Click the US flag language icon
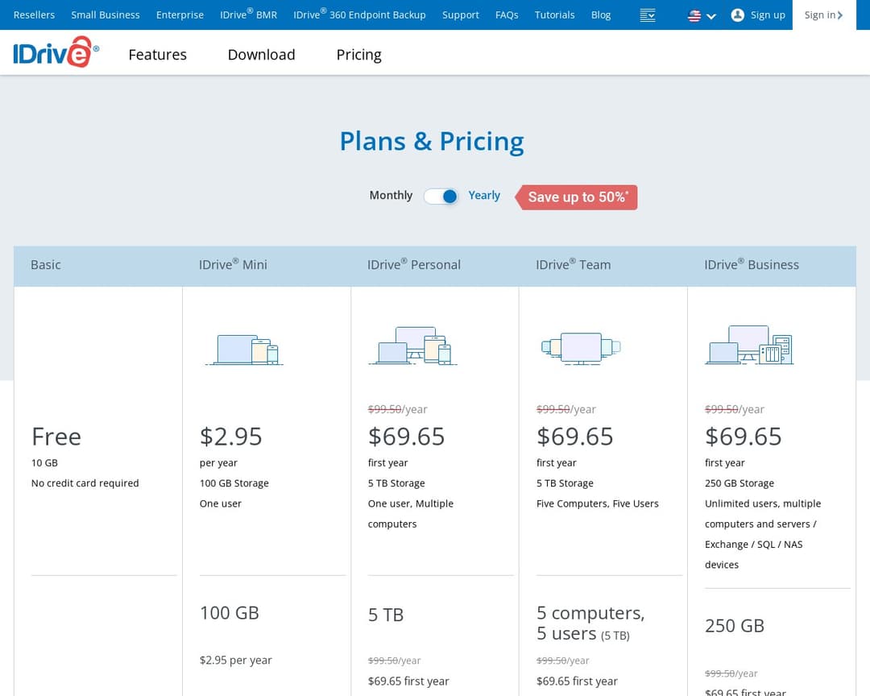 pos(694,15)
